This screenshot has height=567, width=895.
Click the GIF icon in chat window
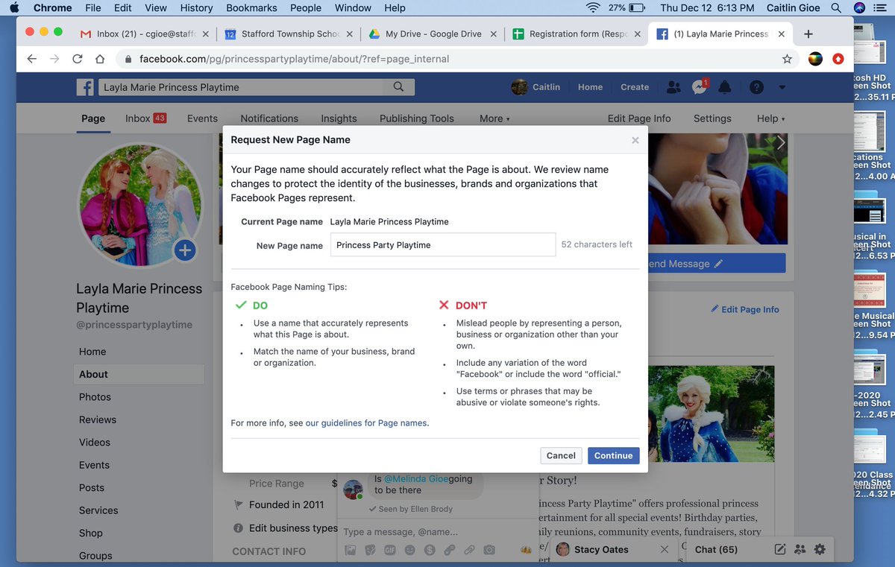pyautogui.click(x=389, y=550)
